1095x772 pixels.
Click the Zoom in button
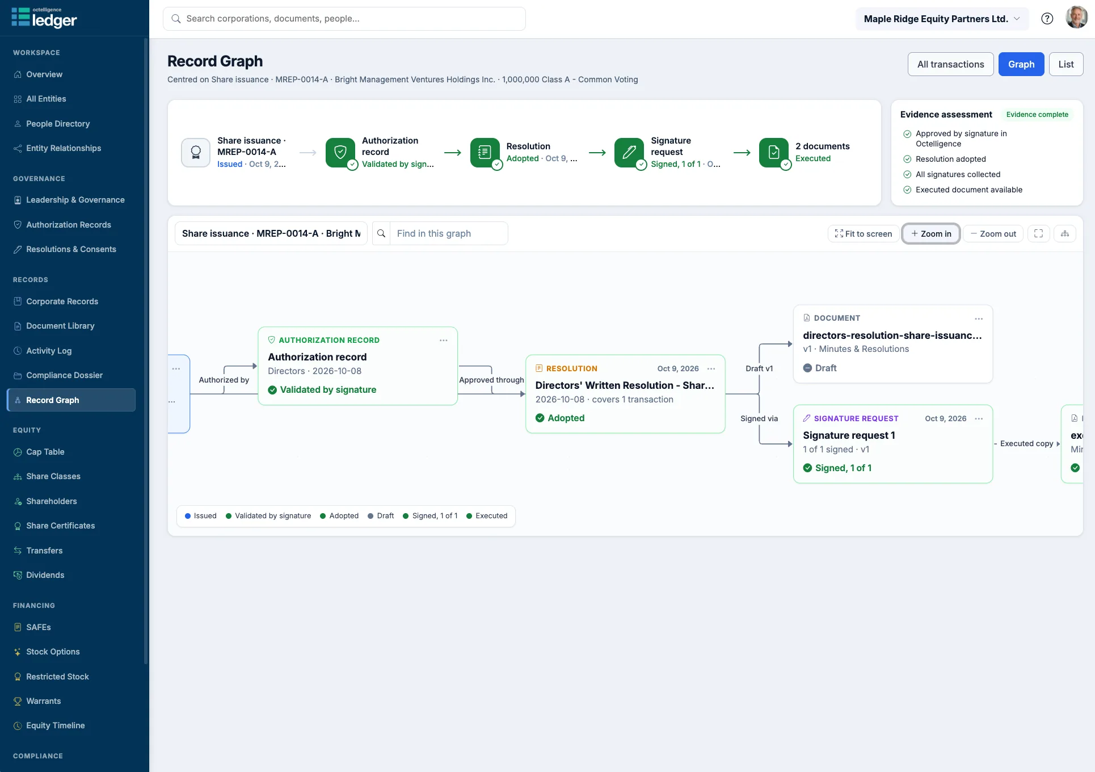point(931,233)
